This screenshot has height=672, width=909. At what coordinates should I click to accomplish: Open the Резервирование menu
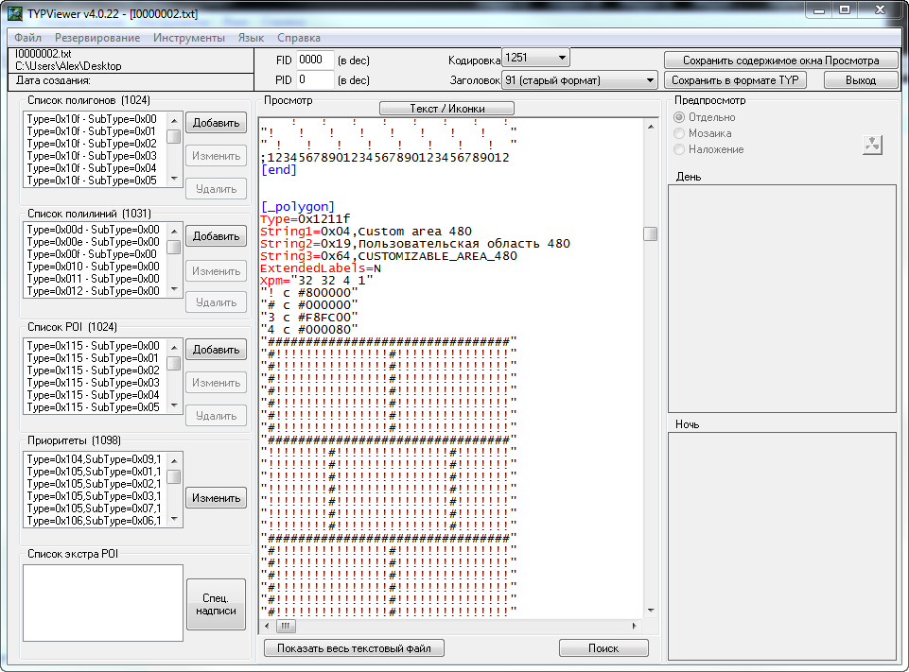(x=97, y=38)
